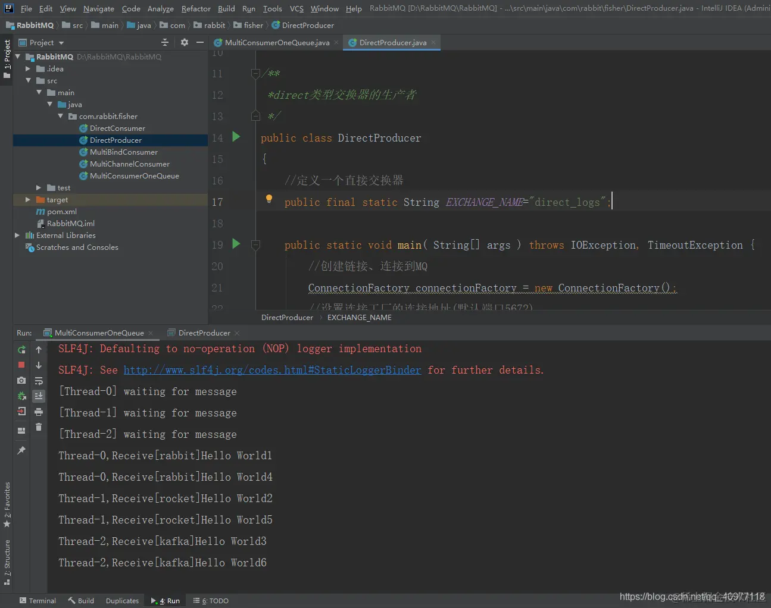Expand the test folder in project tree
771x608 pixels.
tap(39, 188)
